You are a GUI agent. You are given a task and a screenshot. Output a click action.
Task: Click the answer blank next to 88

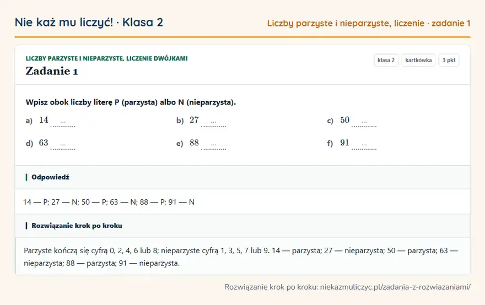(213, 145)
